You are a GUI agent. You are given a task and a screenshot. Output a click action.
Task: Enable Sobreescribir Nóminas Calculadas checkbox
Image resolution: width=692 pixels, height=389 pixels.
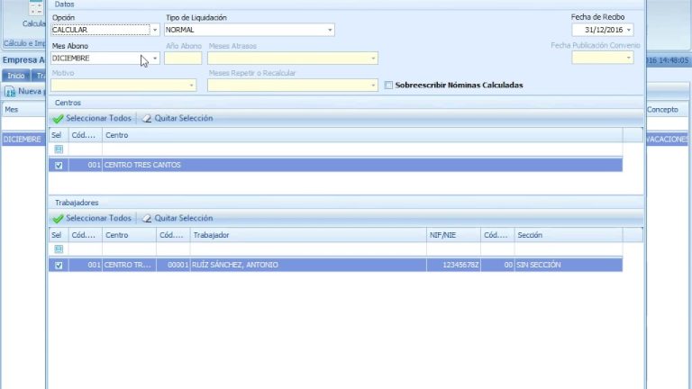pyautogui.click(x=388, y=86)
